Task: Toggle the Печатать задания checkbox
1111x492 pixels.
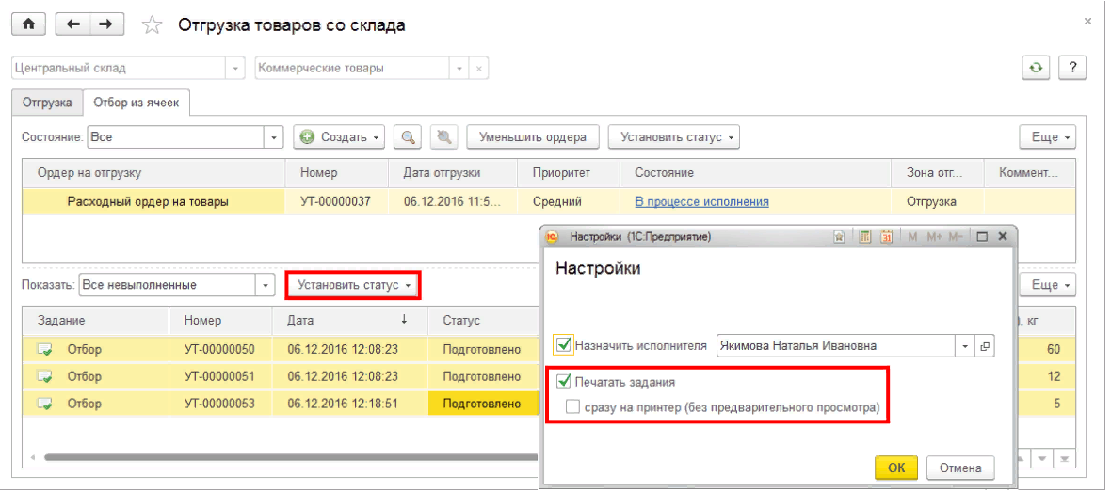Action: coord(564,383)
